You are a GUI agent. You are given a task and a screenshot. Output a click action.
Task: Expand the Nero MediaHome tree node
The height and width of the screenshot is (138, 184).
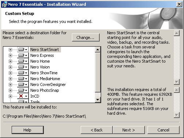pyautogui.click(x=10, y=79)
